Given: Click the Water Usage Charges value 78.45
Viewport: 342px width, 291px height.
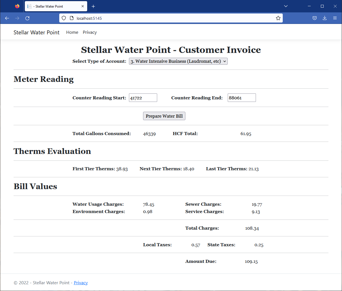Looking at the screenshot, I should pyautogui.click(x=149, y=204).
